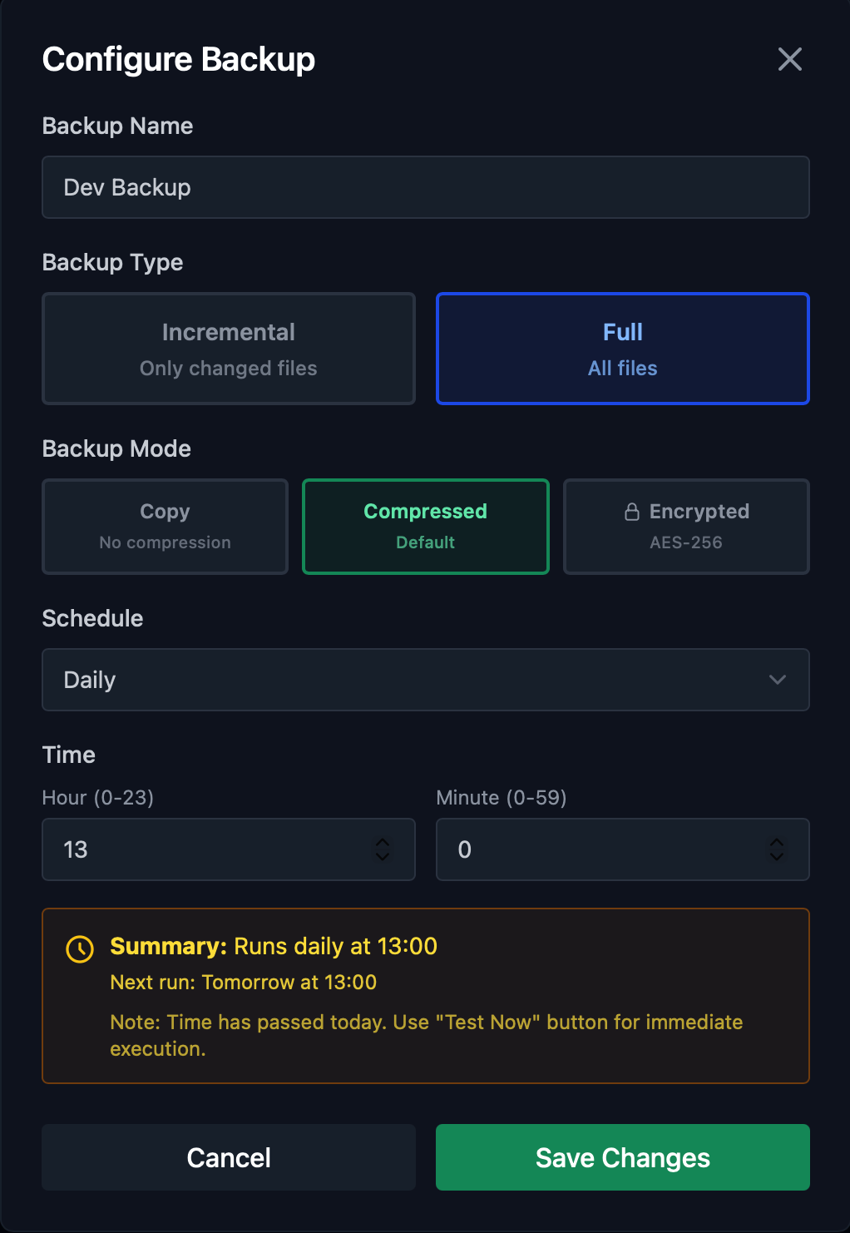The image size is (850, 1233).
Task: Select the Compressed default backup mode
Action: 425,526
